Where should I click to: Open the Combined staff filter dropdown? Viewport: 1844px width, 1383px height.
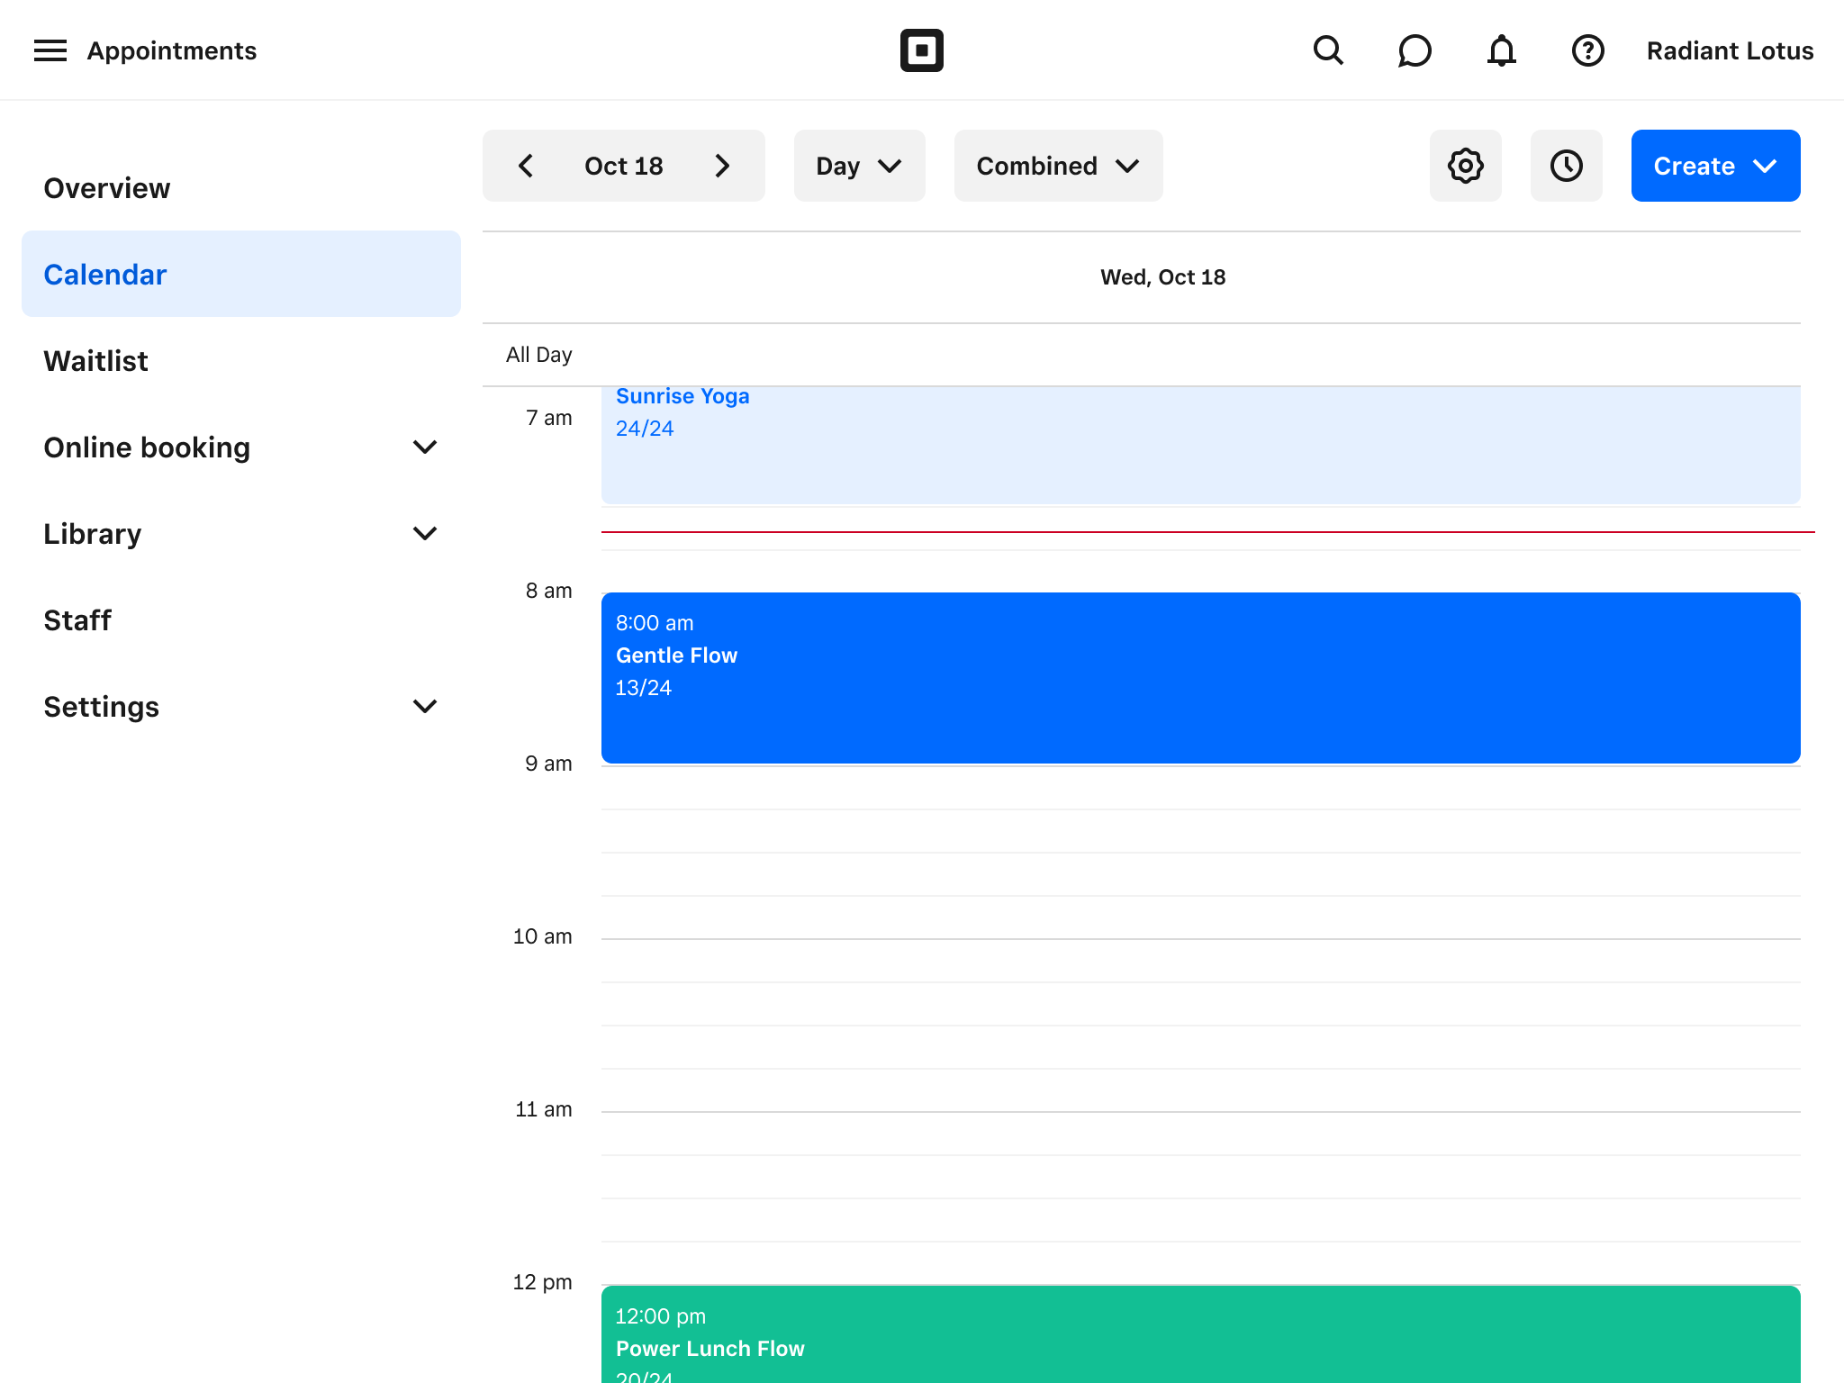[1058, 166]
